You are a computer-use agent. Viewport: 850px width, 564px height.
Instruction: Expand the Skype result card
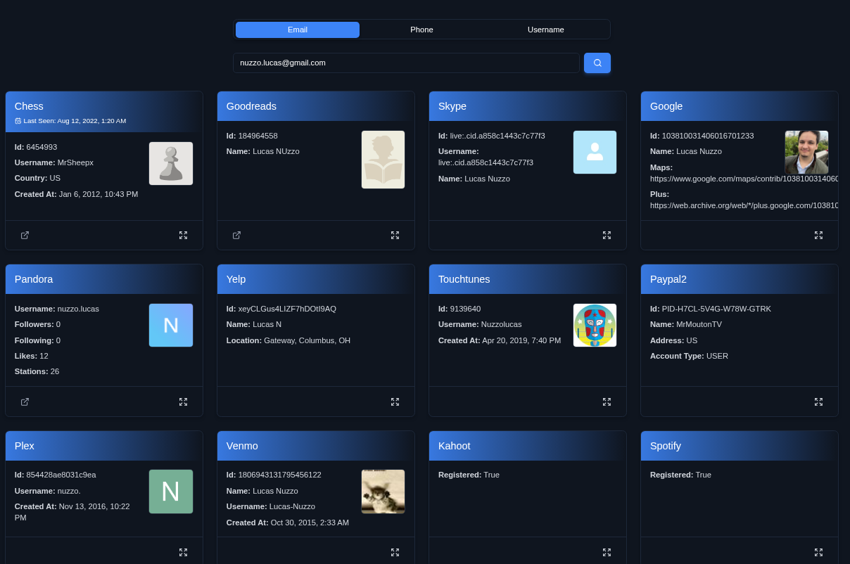tap(607, 235)
